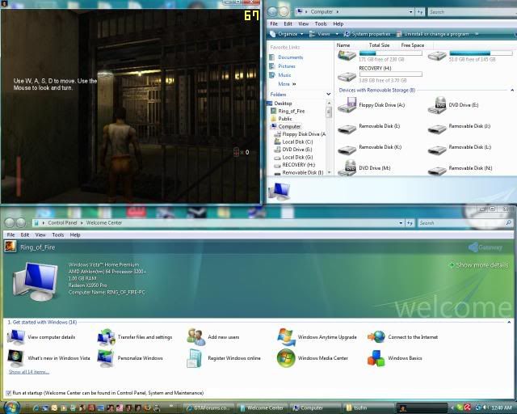Viewport: 517px width, 414px height.
Task: Uncheck the Run at startup checkbox
Action: tap(8, 392)
